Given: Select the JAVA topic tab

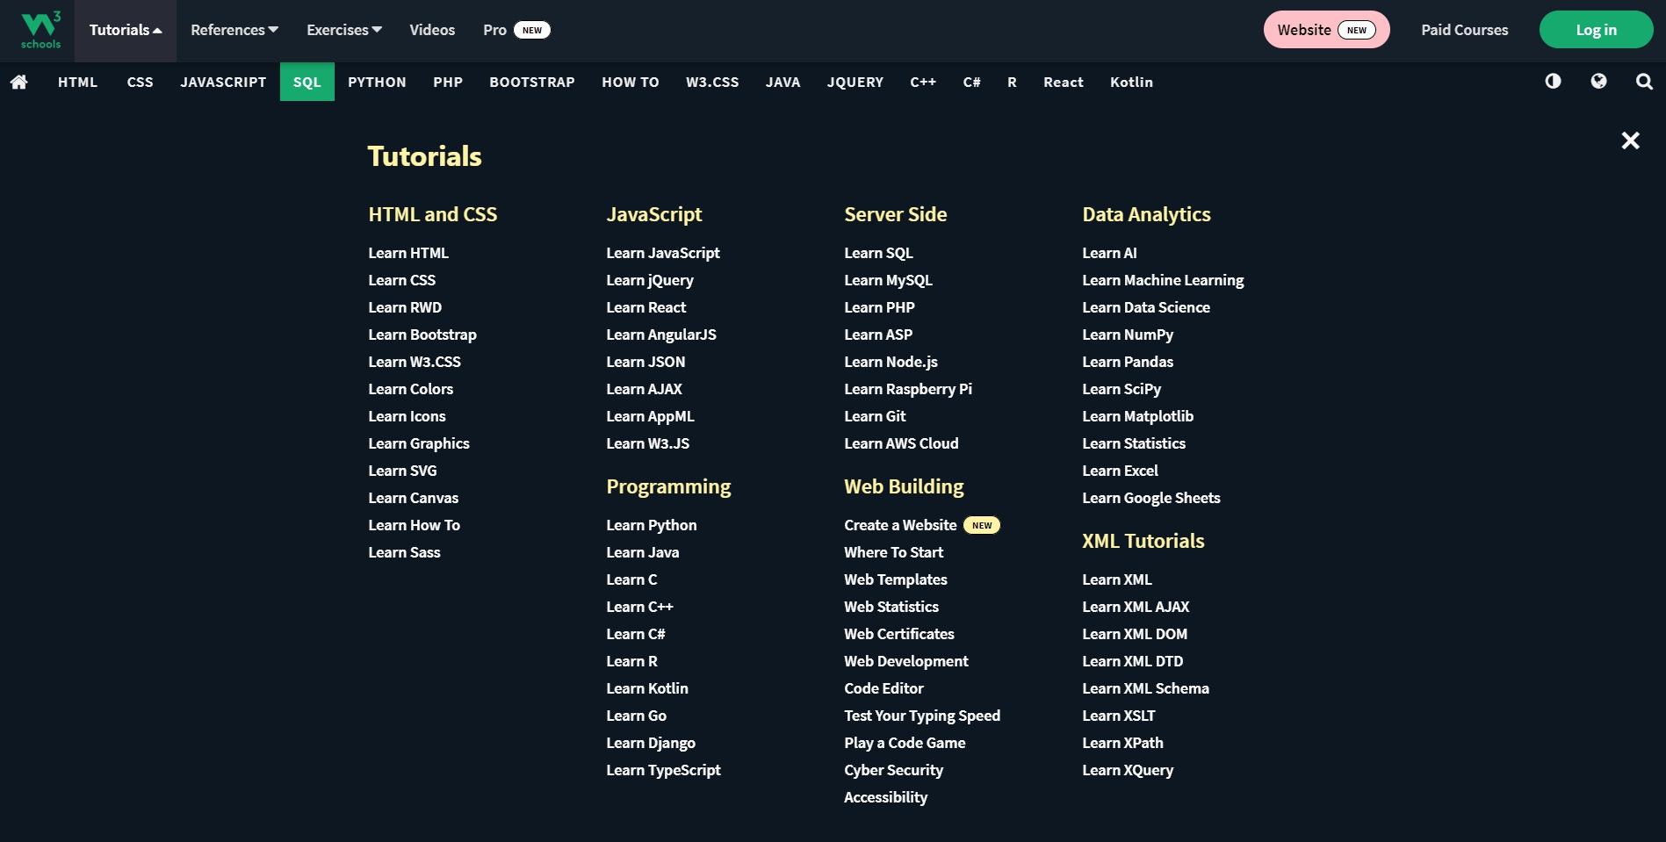Looking at the screenshot, I should pos(783,82).
